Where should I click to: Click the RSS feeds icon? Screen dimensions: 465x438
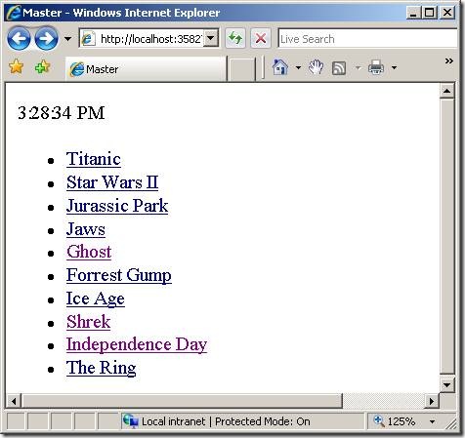pyautogui.click(x=339, y=68)
